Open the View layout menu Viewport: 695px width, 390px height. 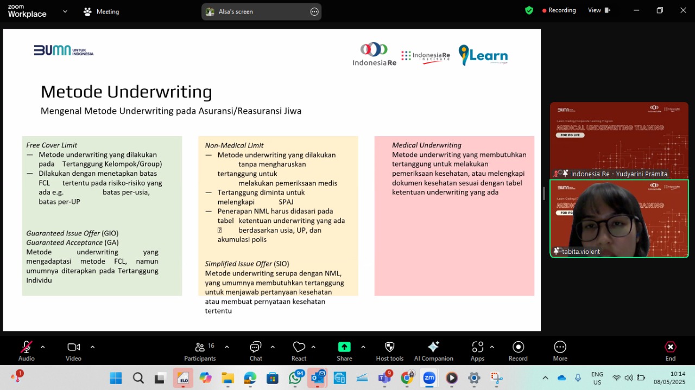599,10
